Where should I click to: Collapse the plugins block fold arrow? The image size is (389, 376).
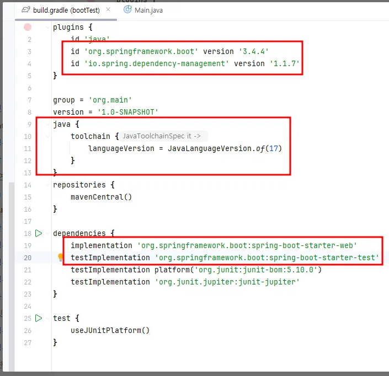point(47,27)
